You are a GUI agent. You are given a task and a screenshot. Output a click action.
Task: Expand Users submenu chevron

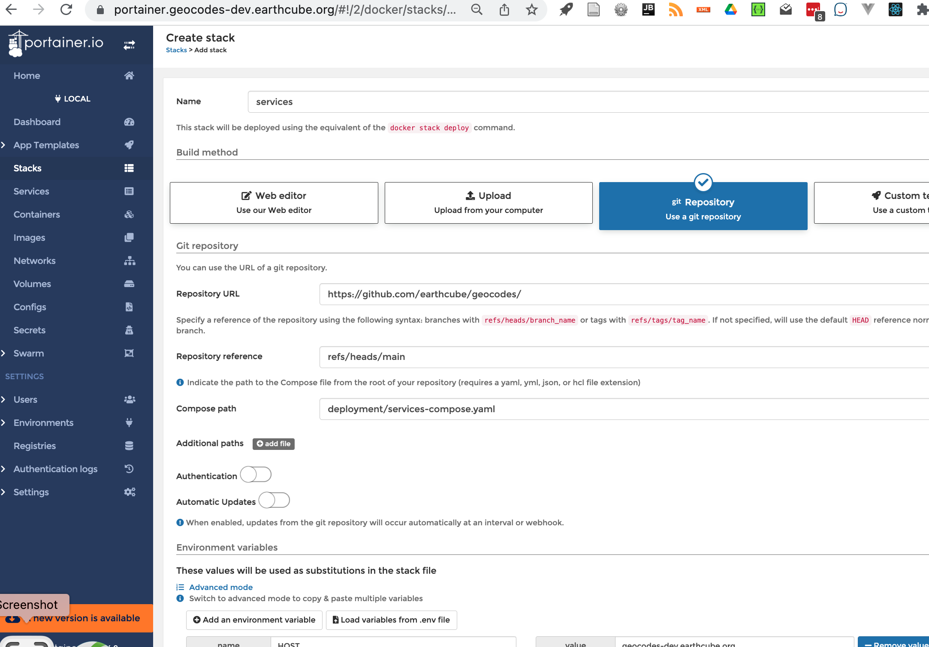[3, 399]
